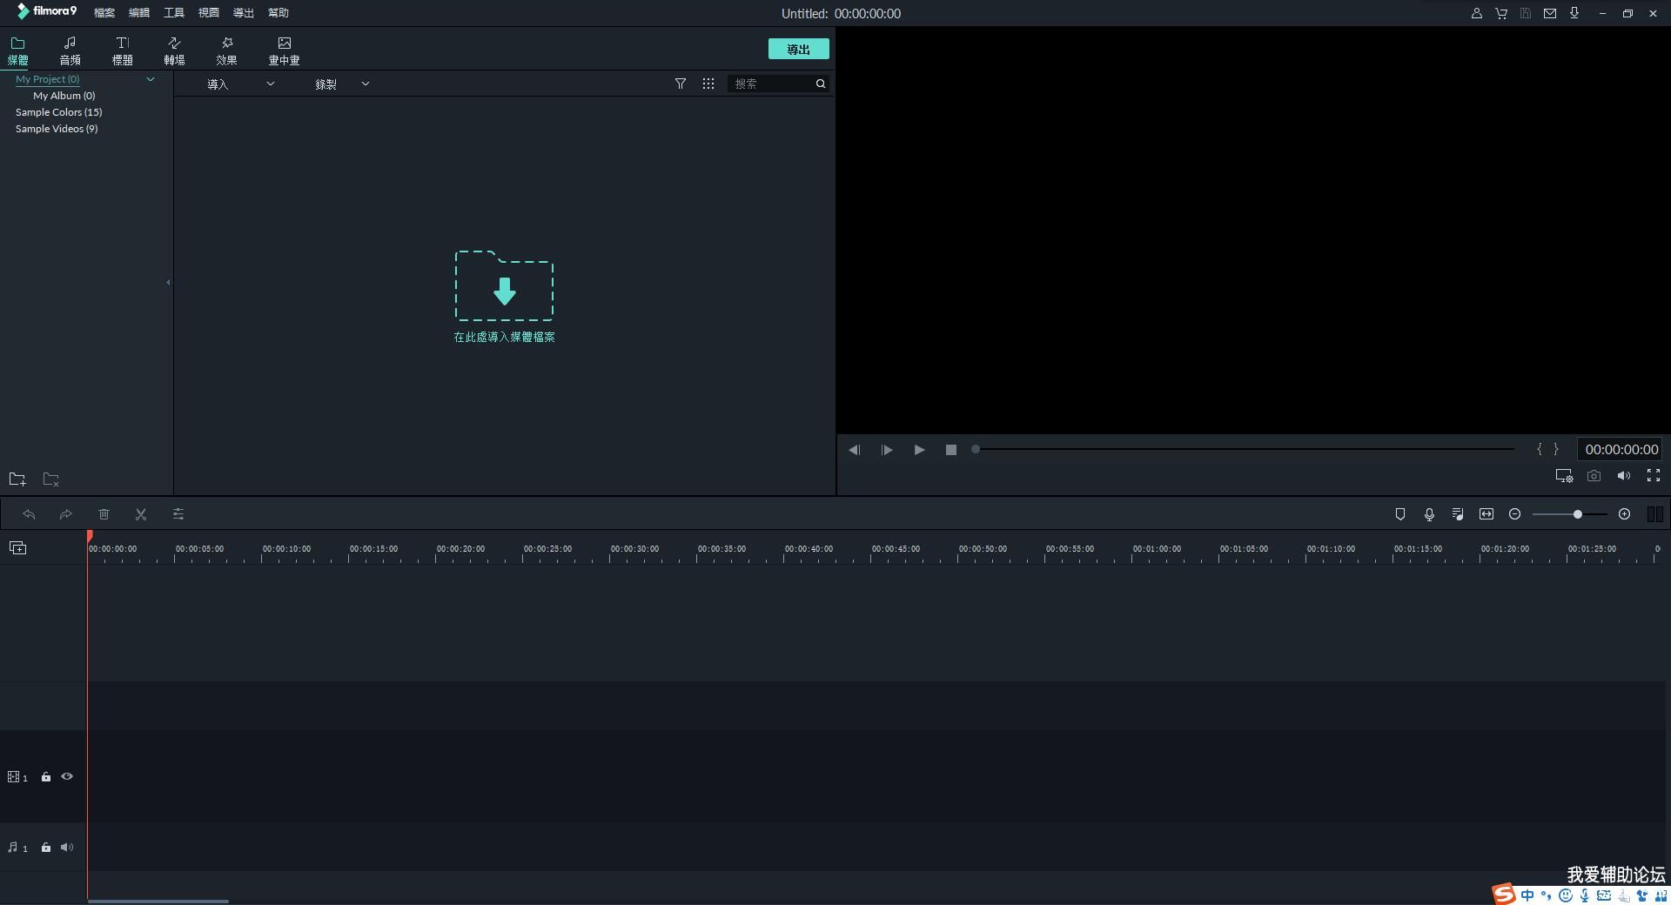The image size is (1671, 905).
Task: Add a timeline marker
Action: click(x=1400, y=514)
